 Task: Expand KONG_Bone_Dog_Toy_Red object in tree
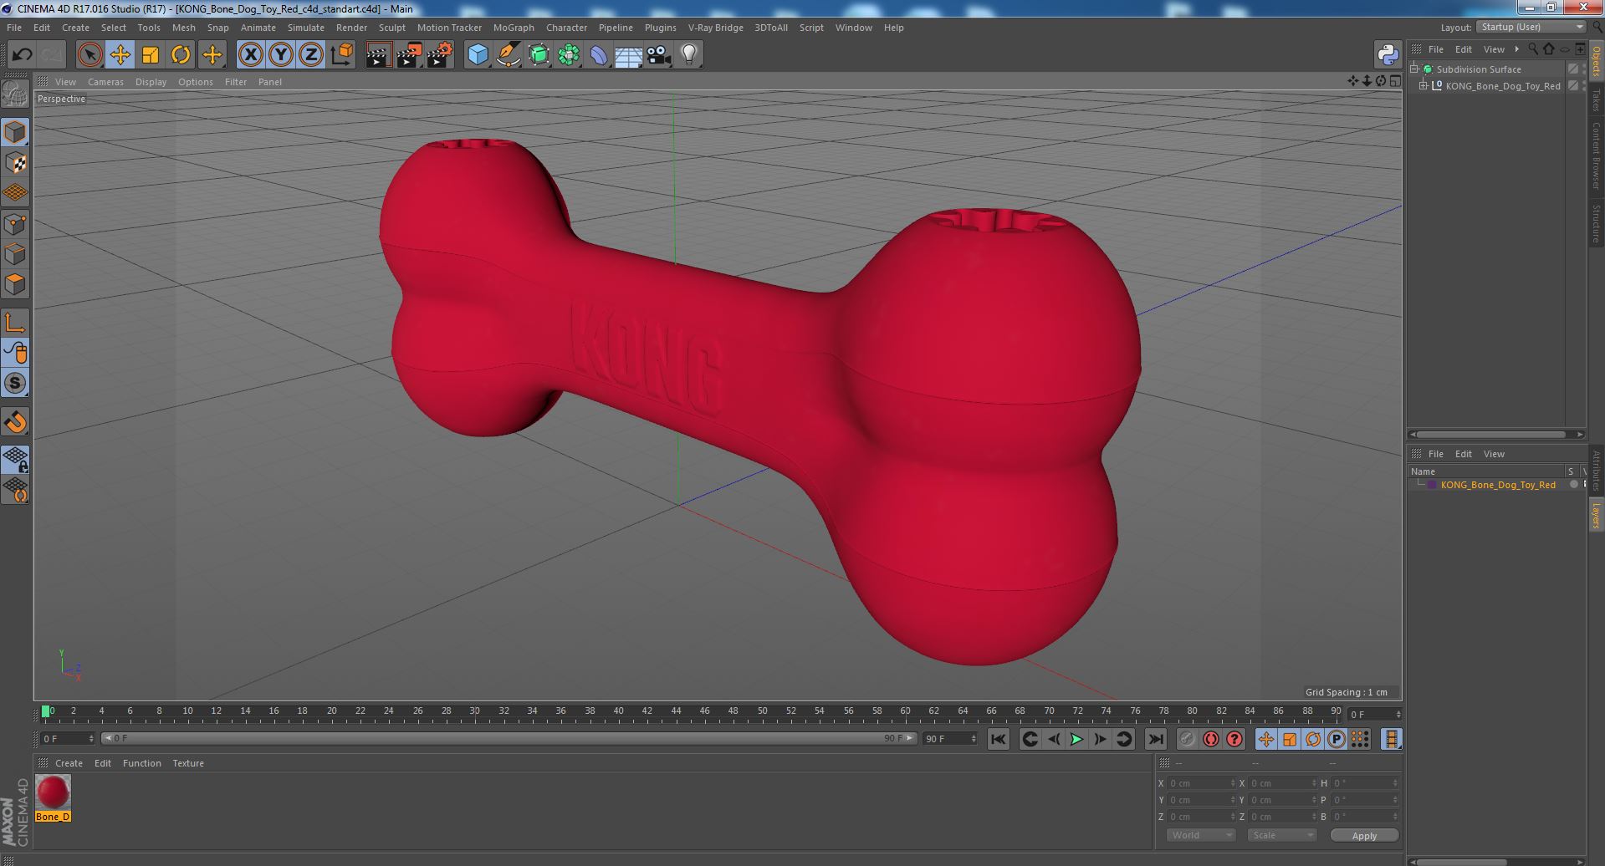pos(1424,86)
